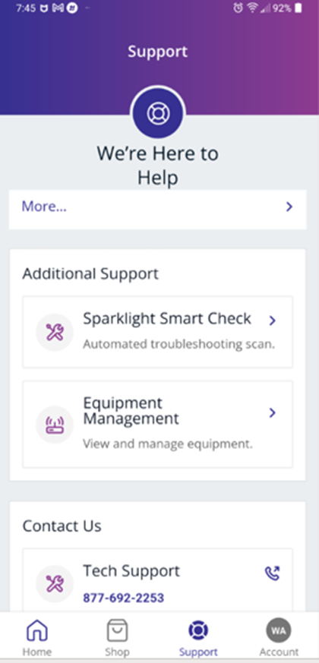Switch to the Account tab label
The height and width of the screenshot is (663, 319).
tap(279, 652)
